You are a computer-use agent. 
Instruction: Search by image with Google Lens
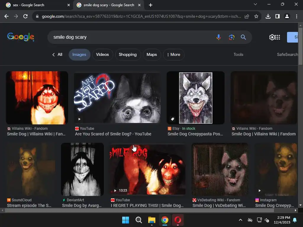[231, 37]
